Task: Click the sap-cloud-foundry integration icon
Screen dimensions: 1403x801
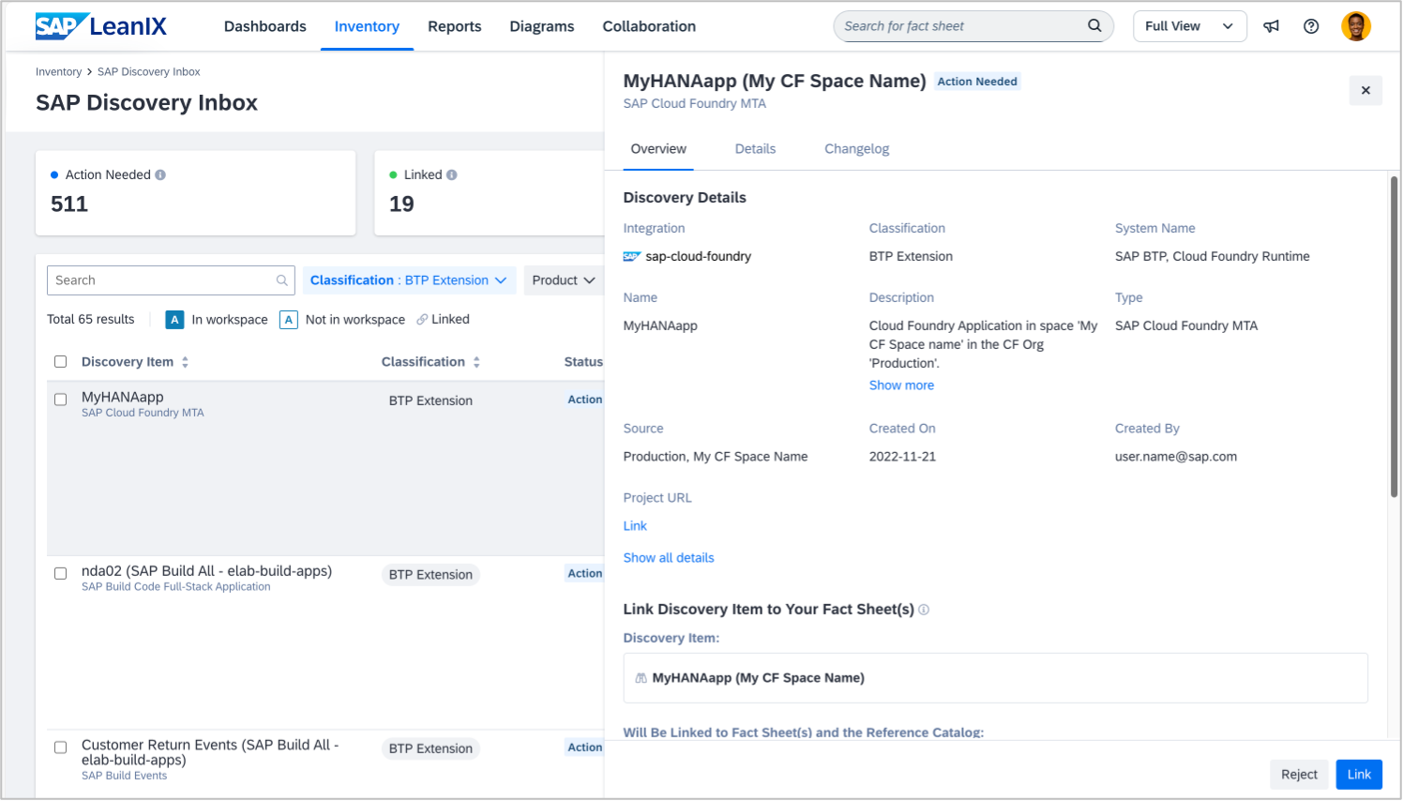Action: coord(632,257)
